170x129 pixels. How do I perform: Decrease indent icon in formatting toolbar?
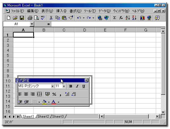point(20,102)
